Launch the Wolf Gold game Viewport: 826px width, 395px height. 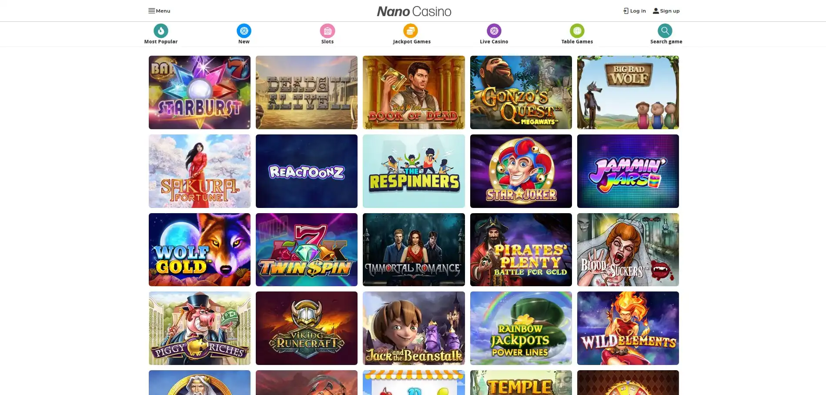200,250
